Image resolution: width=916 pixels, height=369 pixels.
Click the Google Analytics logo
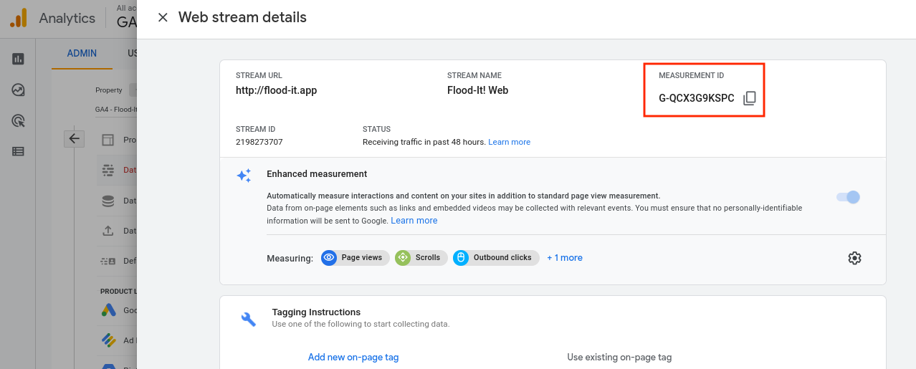coord(19,18)
